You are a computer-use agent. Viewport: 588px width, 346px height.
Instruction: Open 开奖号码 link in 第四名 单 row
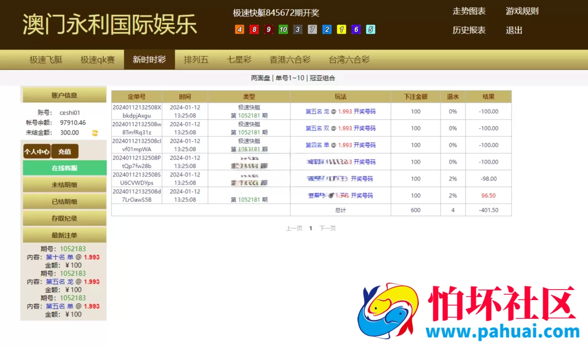tap(365, 145)
